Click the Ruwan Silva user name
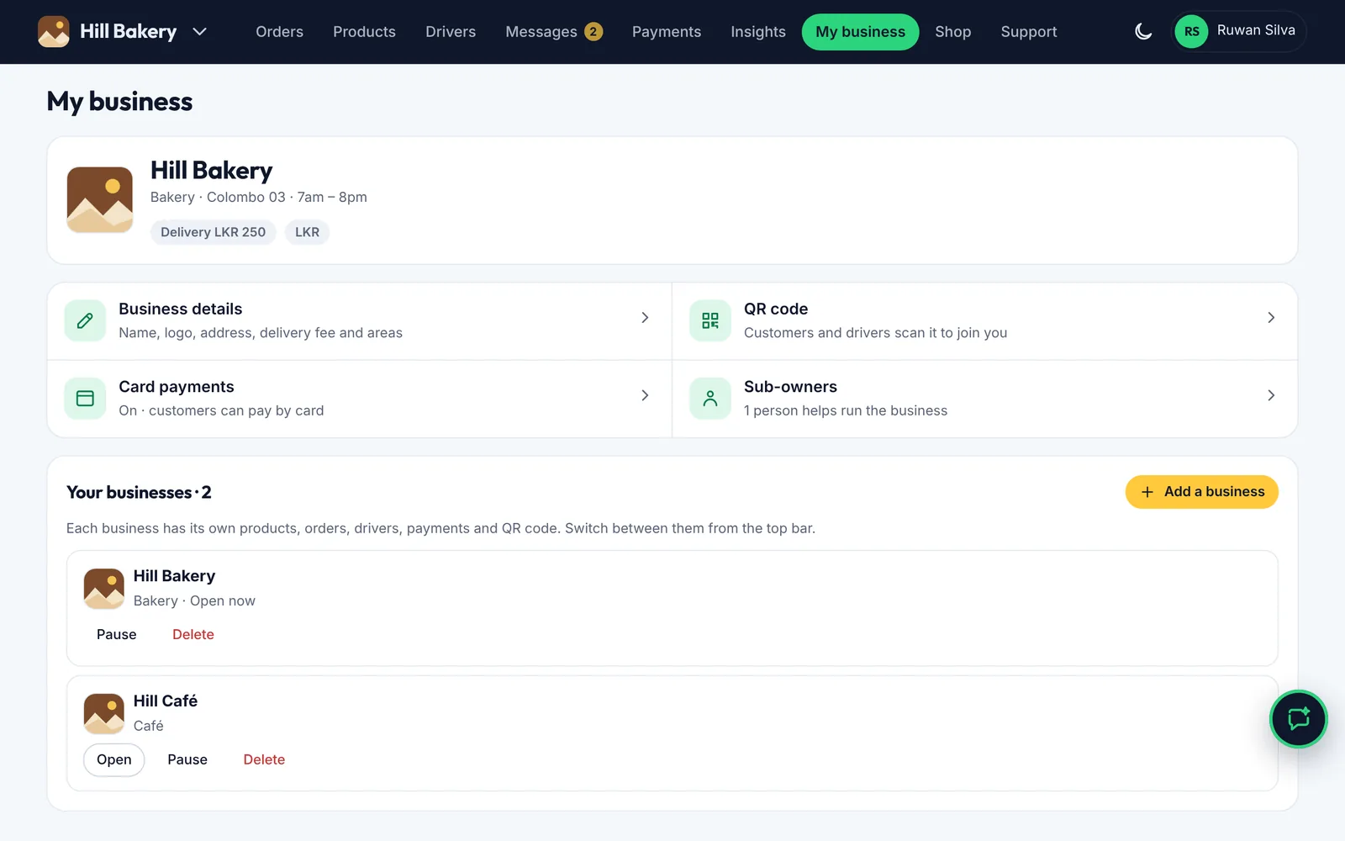The height and width of the screenshot is (841, 1345). 1256,30
